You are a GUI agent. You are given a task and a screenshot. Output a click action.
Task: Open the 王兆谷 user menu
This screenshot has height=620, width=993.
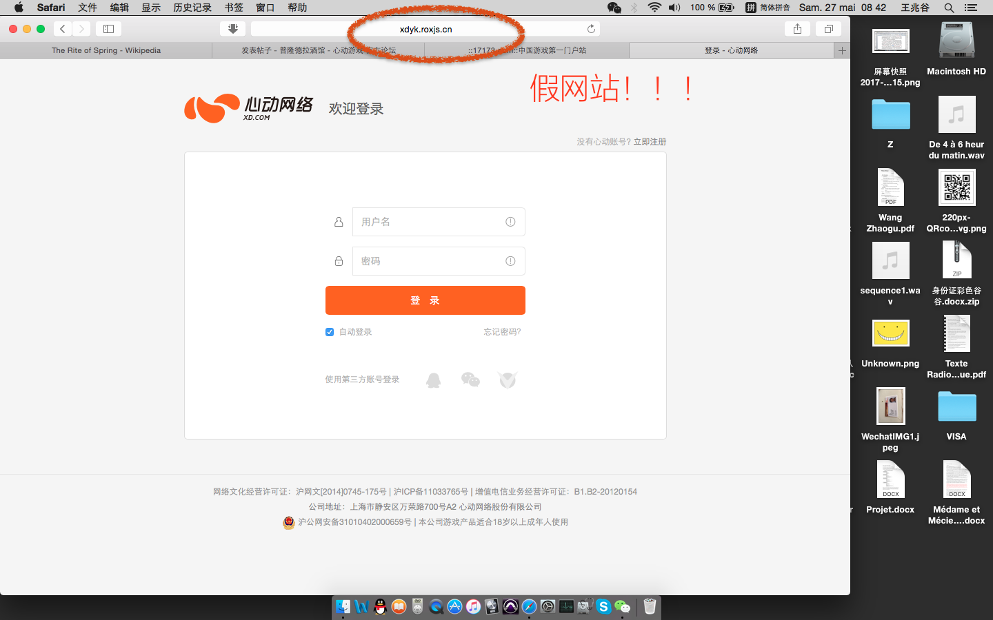pos(915,8)
